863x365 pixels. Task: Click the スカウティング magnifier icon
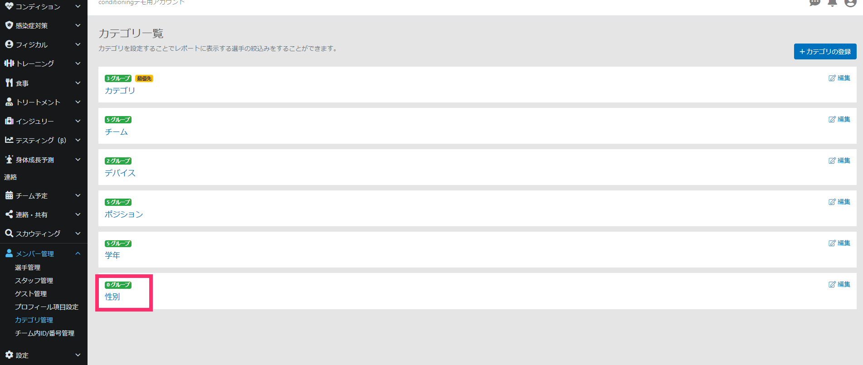(x=9, y=233)
